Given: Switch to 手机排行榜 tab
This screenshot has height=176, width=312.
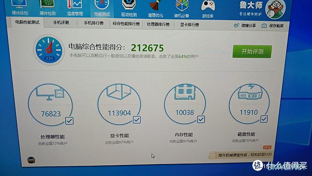Looking at the screenshot, I should 94,23.
